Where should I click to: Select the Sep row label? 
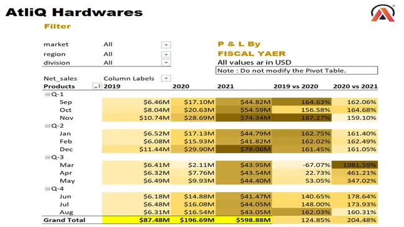coord(66,102)
